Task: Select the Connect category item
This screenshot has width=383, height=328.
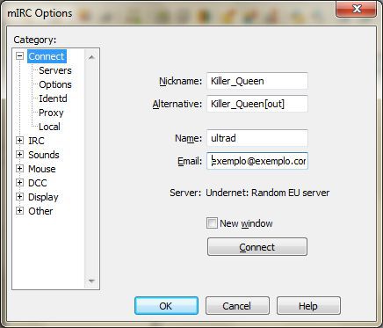Action: point(47,56)
